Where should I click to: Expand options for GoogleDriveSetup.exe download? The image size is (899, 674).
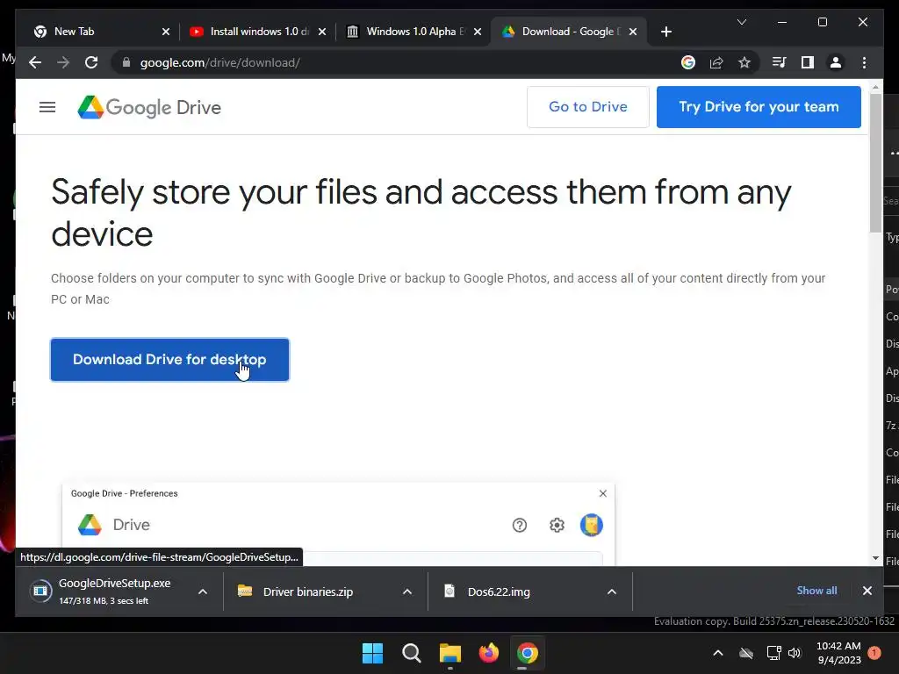point(203,592)
